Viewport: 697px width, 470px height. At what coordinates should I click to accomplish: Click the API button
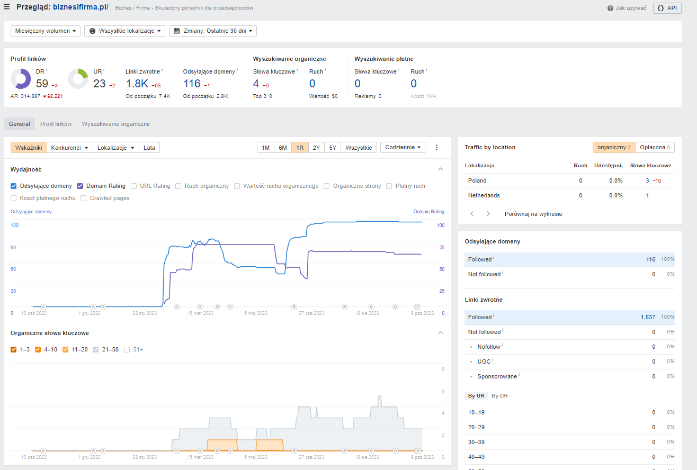(667, 8)
